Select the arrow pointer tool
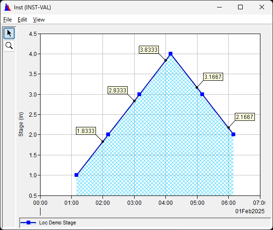The width and height of the screenshot is (273, 230). (9, 33)
